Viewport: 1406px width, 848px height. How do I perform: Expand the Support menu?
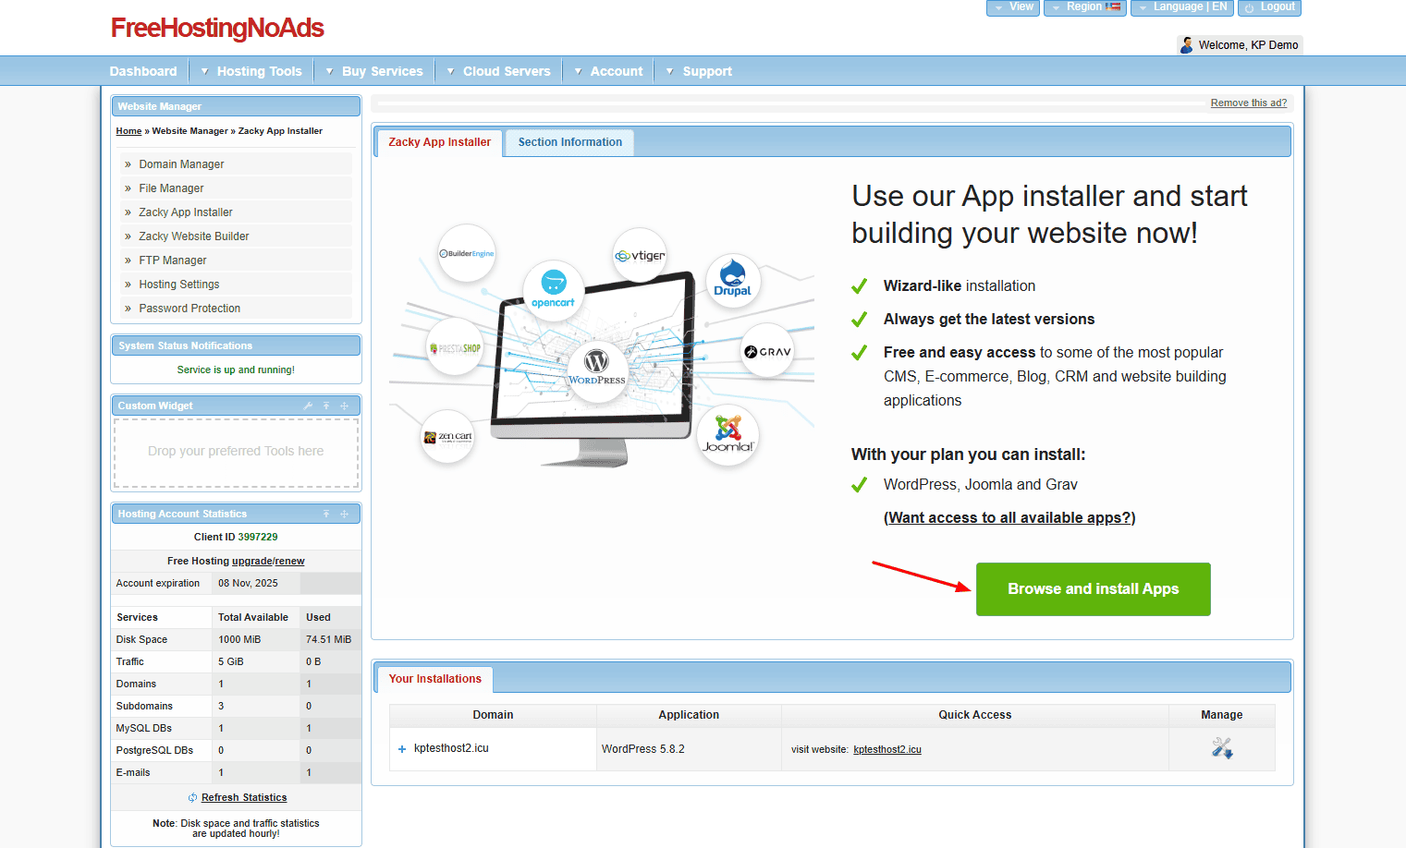click(x=699, y=71)
